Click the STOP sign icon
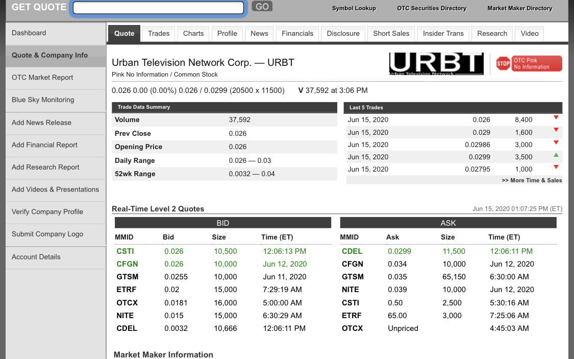 [503, 64]
